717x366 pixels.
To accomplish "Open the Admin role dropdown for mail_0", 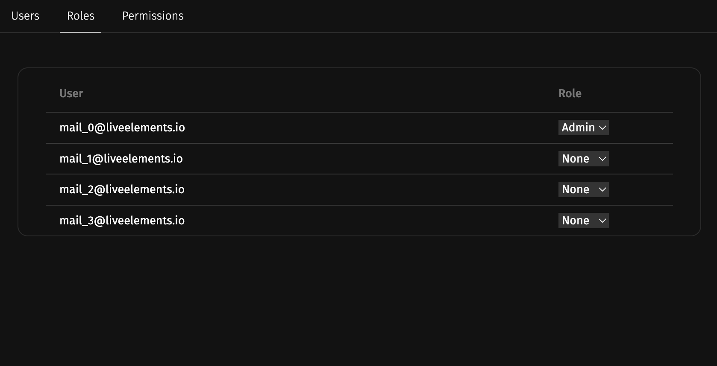I will tap(583, 128).
